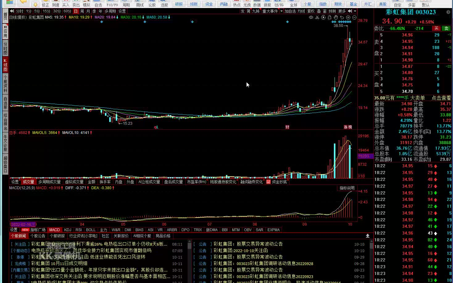Open the 论股 discussion toolbar icon
Image resolution: width=453 pixels, height=283 pixels.
coord(152,4)
